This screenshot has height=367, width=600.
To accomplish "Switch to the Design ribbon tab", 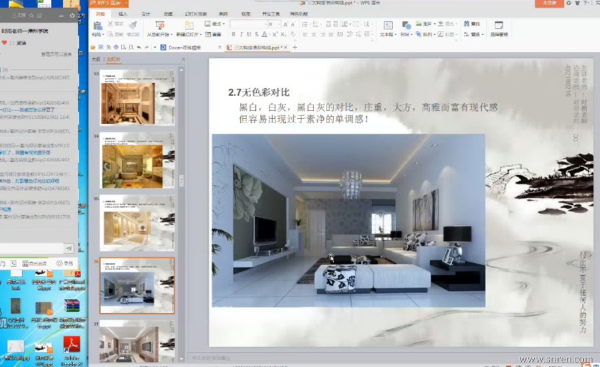I will coord(146,14).
